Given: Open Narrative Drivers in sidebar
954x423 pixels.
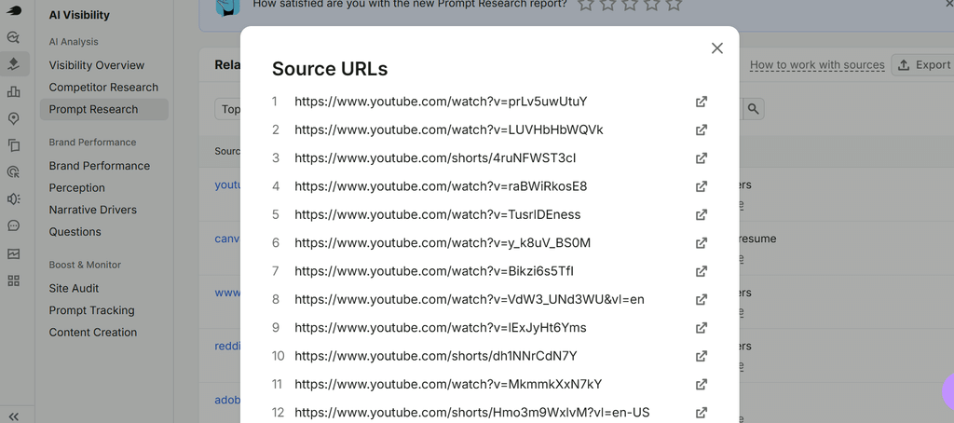Looking at the screenshot, I should point(92,210).
